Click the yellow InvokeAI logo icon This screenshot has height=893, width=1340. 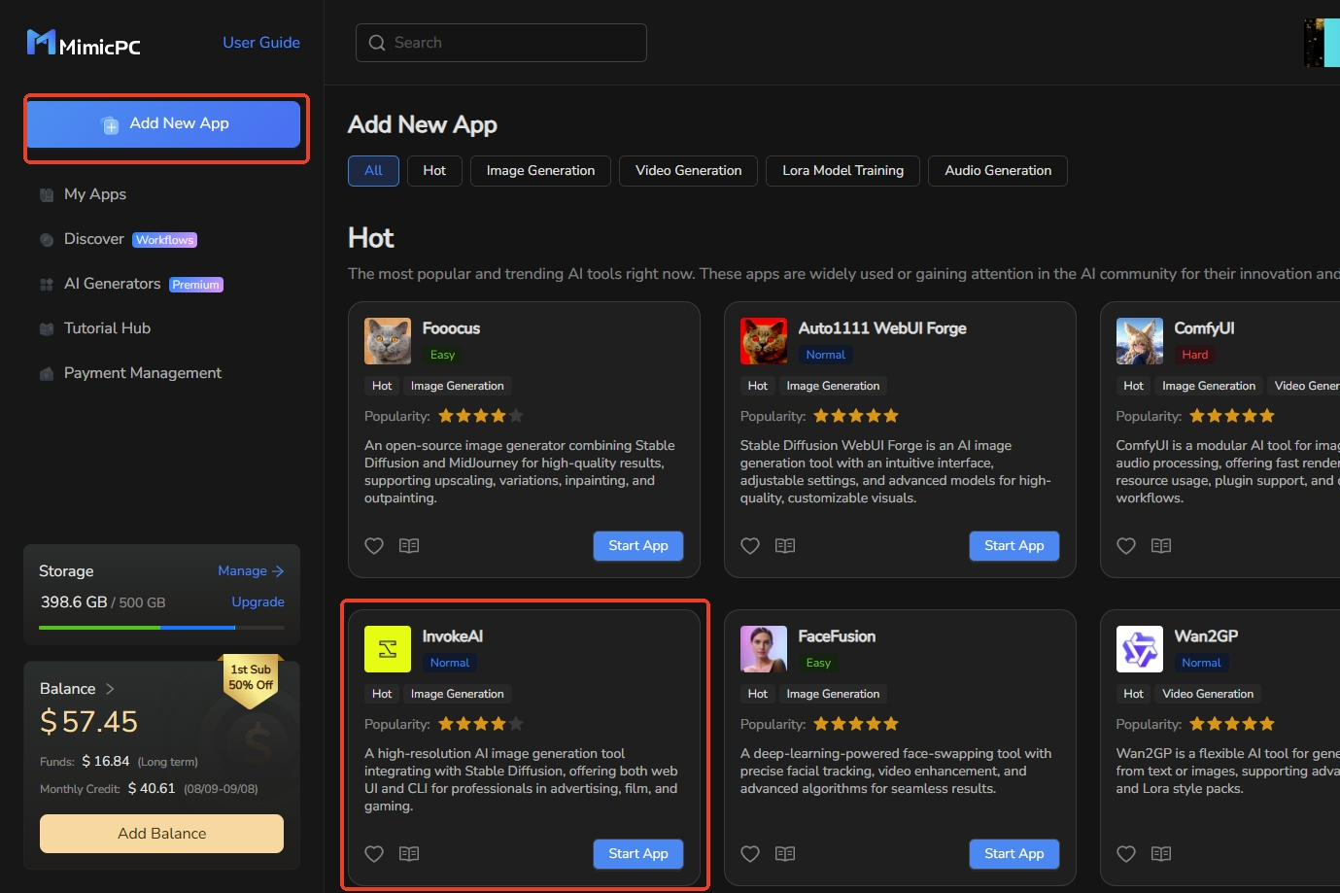click(388, 649)
